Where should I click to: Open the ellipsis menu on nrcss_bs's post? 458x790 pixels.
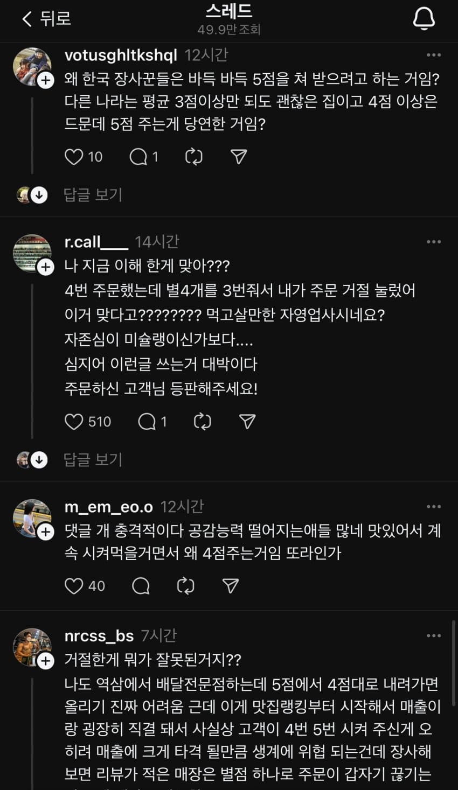(433, 635)
